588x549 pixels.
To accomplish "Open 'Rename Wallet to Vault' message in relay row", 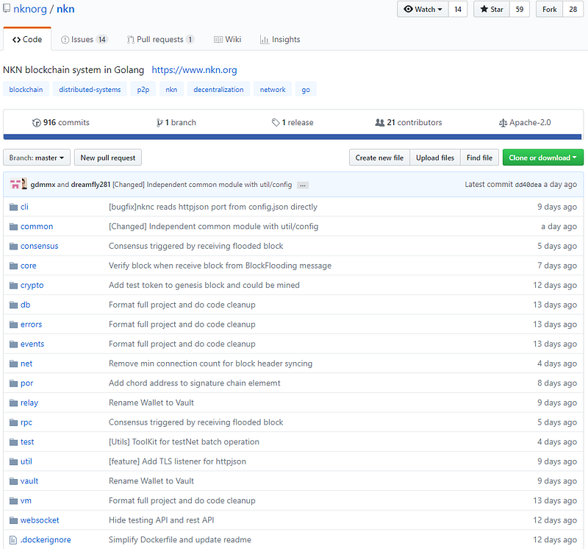I will click(151, 403).
